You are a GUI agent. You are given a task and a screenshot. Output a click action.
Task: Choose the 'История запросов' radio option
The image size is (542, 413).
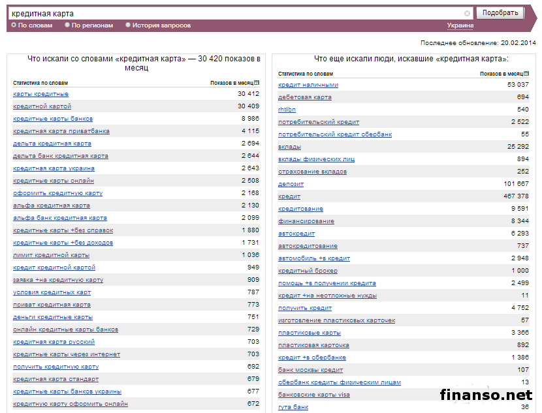tap(128, 25)
